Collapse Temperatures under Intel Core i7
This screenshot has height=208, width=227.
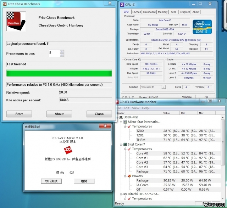pos(125,149)
